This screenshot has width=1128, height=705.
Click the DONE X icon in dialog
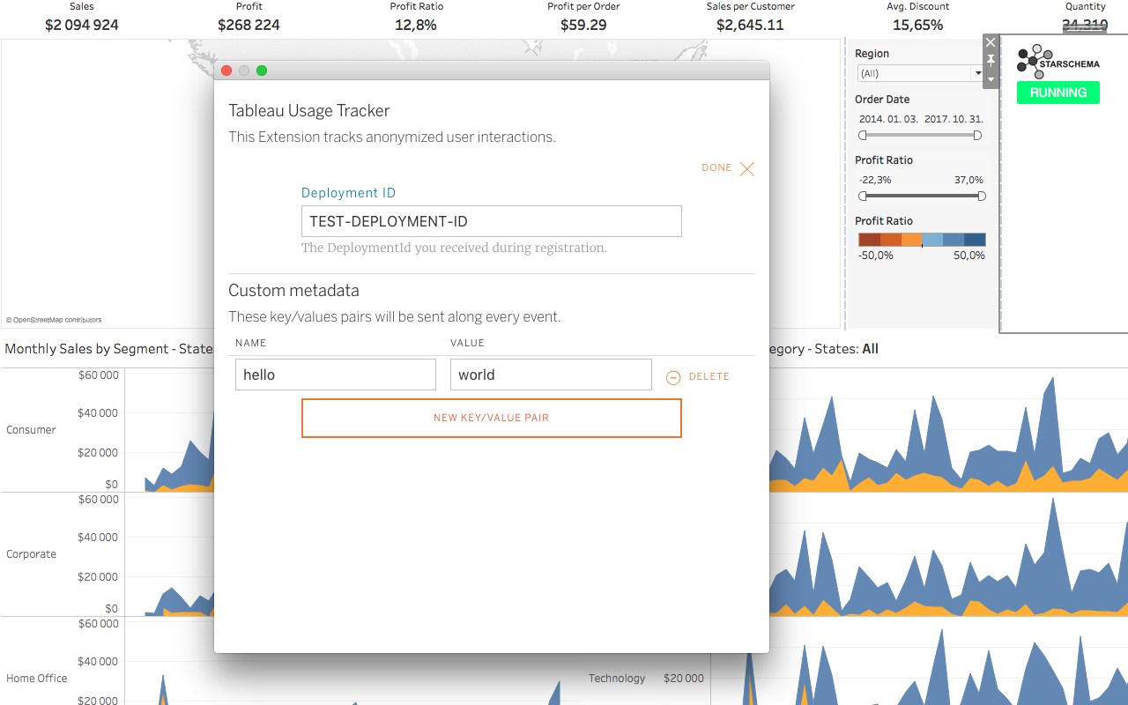(747, 169)
